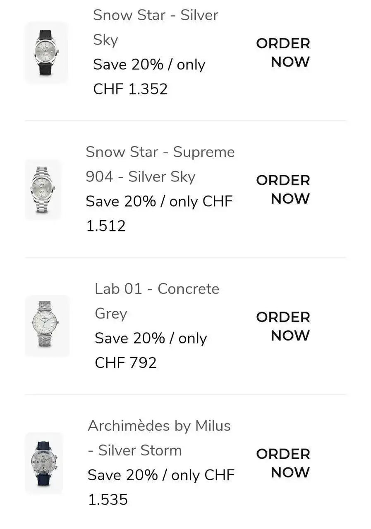Image resolution: width=371 pixels, height=529 pixels.
Task: Click the Snow Star - Supreme 904 title
Action: point(160,164)
